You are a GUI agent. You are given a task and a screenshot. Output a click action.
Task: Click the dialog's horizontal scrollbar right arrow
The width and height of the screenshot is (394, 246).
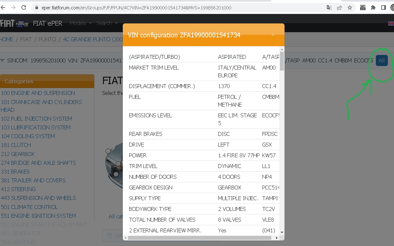coord(277,238)
